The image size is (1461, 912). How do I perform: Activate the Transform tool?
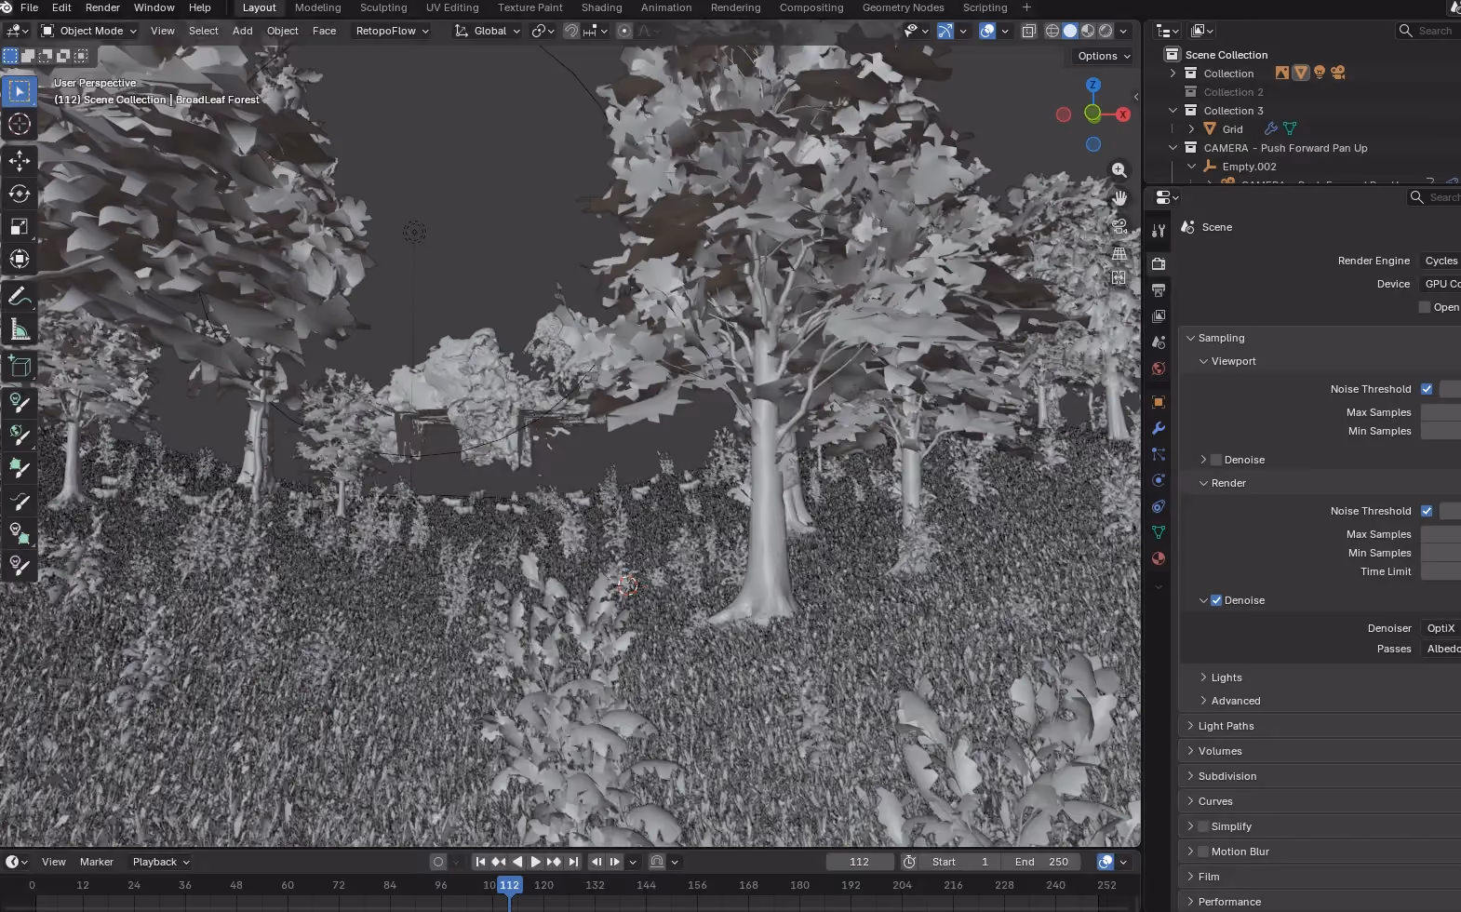(x=20, y=259)
